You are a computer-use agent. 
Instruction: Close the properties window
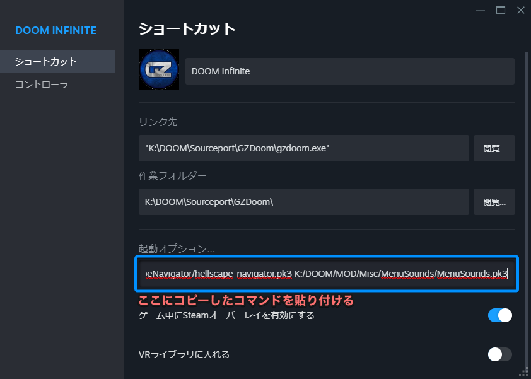(521, 11)
